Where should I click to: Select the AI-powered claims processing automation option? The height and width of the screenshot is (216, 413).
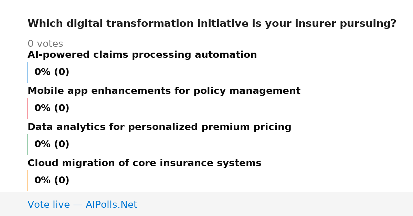pyautogui.click(x=142, y=55)
